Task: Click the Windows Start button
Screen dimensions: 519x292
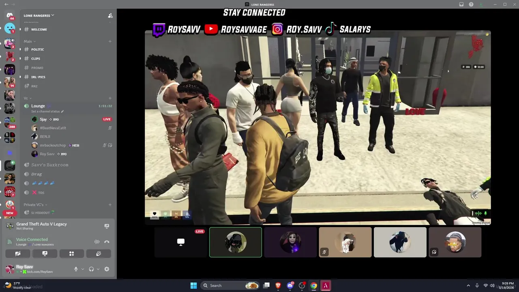Action: click(193, 286)
